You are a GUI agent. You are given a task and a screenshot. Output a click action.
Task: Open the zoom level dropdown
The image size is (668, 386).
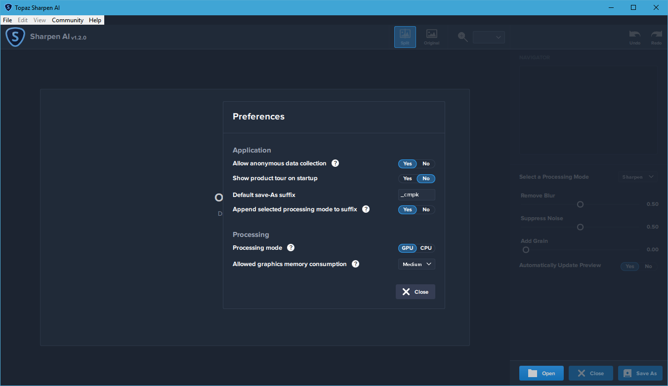click(489, 37)
